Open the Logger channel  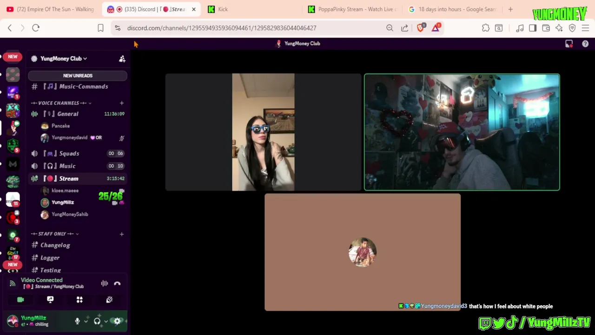click(78, 258)
